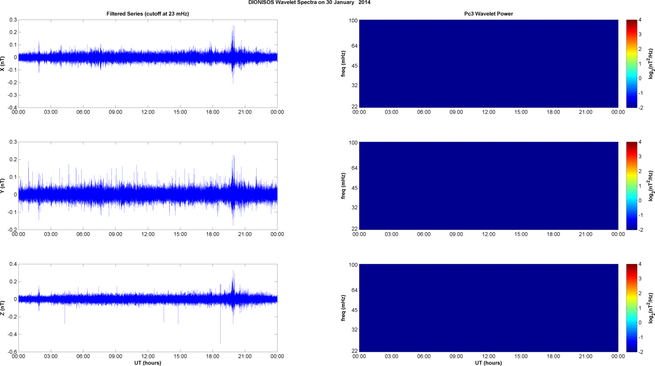Screen dimensions: 655x366
Task: Click the log2(nT²/Hz) label of the top colorbar
Action: click(x=651, y=63)
